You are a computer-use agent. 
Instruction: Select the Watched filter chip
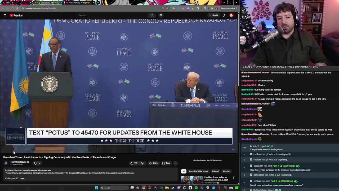point(226,171)
